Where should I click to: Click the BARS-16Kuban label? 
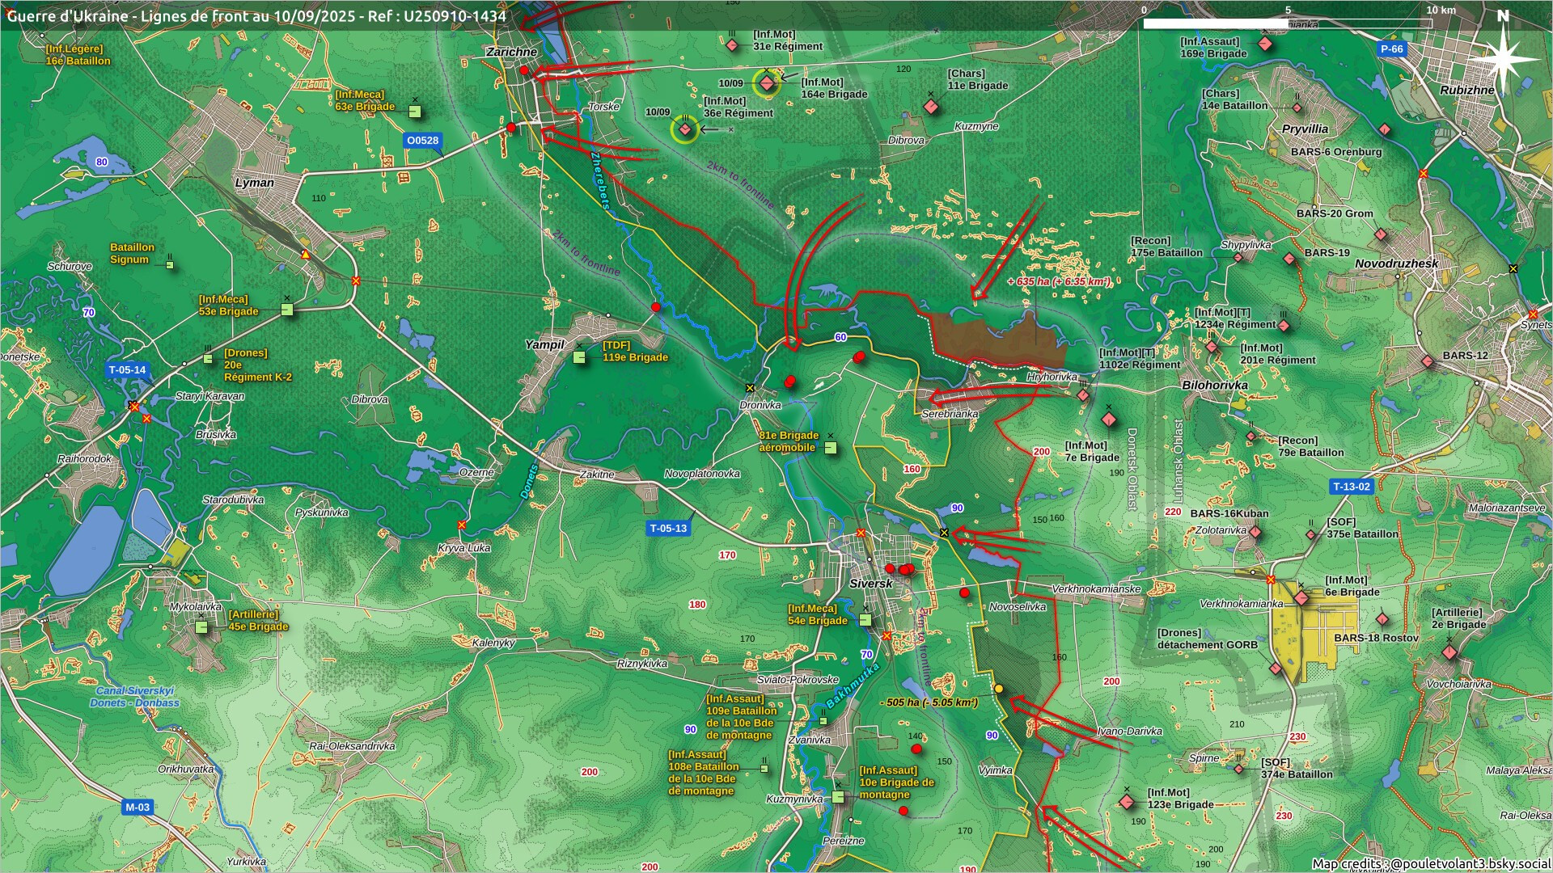[1229, 513]
